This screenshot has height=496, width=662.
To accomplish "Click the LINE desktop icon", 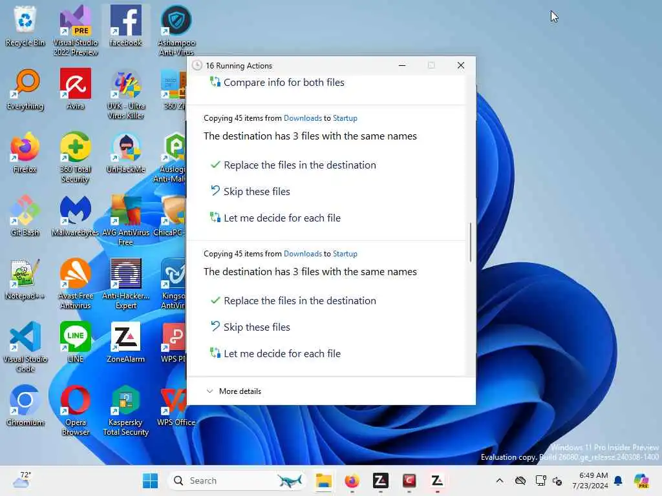I will pos(76,343).
